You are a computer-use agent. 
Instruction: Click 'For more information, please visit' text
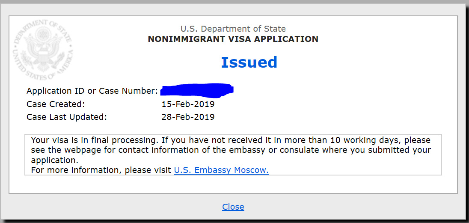[x=101, y=170]
